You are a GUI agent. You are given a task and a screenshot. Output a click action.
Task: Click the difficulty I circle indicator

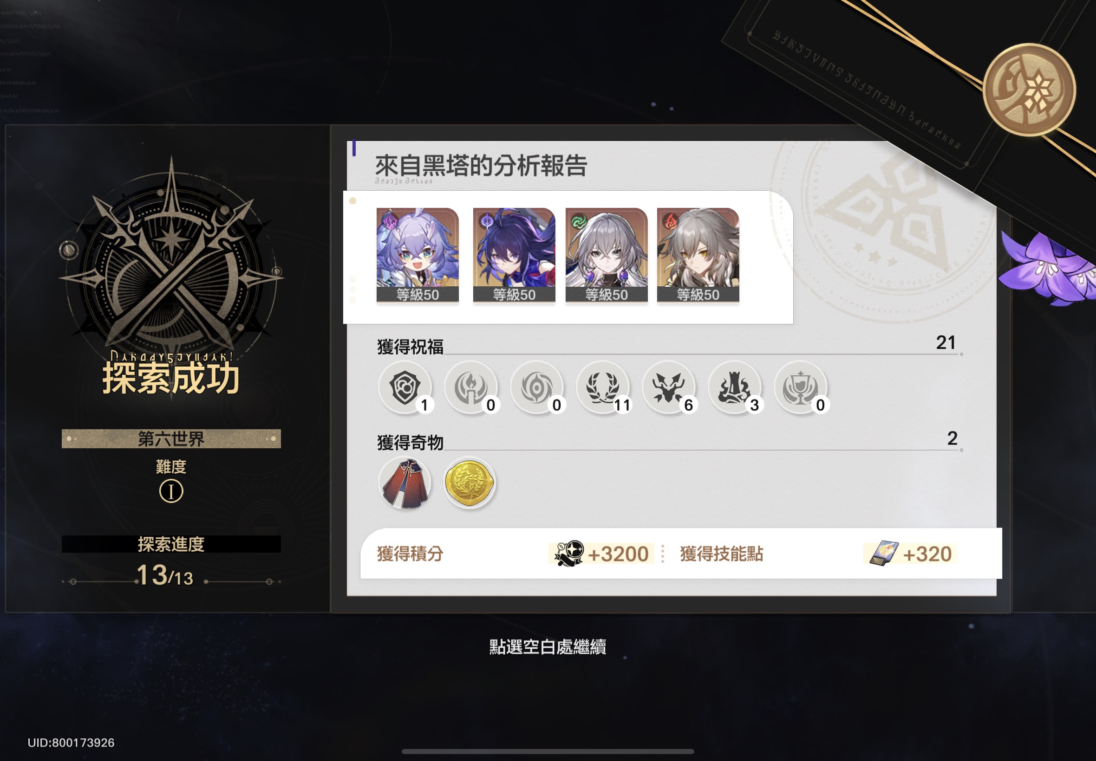[x=171, y=491]
